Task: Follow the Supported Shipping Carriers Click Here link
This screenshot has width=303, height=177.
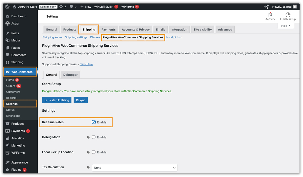Action: pyautogui.click(x=86, y=64)
